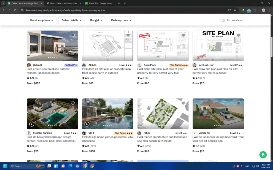Reload the Fiverr page

pyautogui.click(x=15, y=10)
